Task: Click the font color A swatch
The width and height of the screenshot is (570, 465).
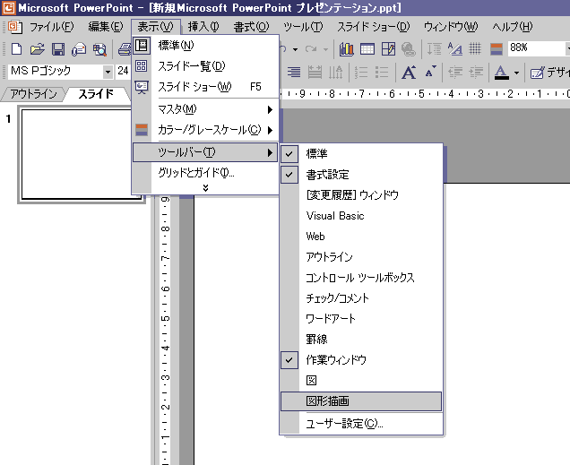Action: click(500, 72)
